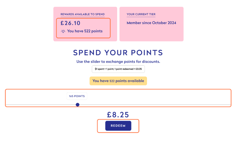Image resolution: width=247 pixels, height=142 pixels.
Task: Click the points exchange rate box
Action: point(118,69)
